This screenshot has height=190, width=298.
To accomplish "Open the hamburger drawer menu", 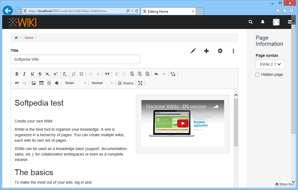I will 289,22.
